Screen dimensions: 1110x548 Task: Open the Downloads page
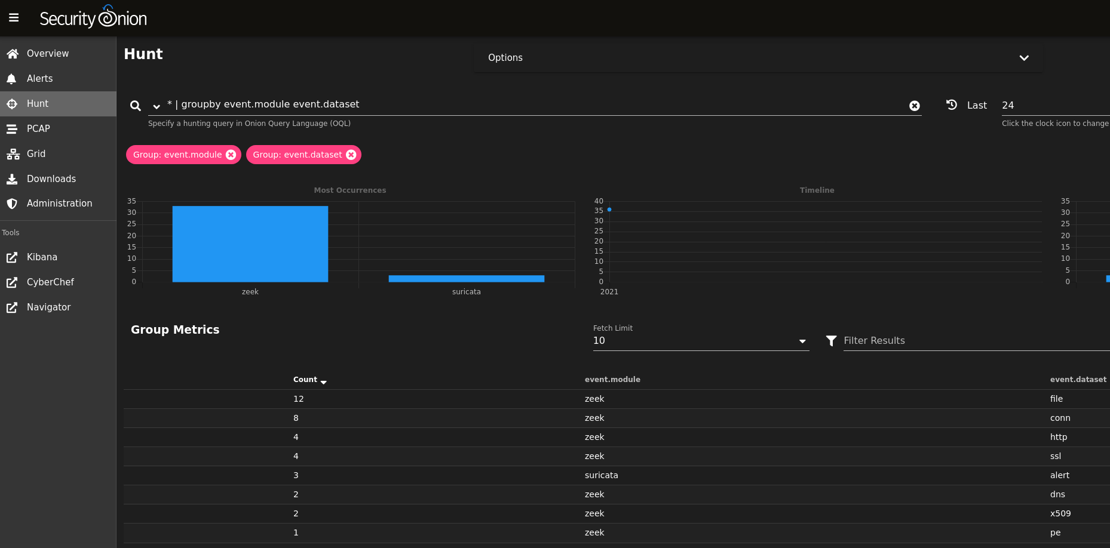58,179
